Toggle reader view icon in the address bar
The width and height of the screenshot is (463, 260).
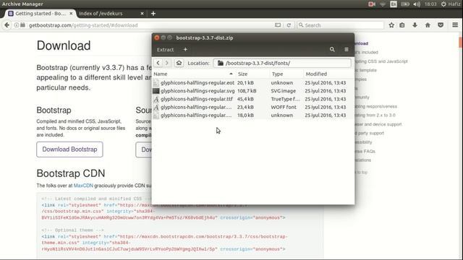pos(278,25)
